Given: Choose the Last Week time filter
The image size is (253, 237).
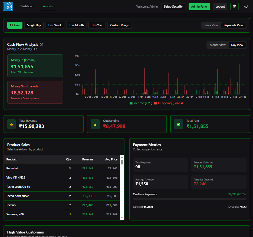Looking at the screenshot, I should click(x=55, y=25).
